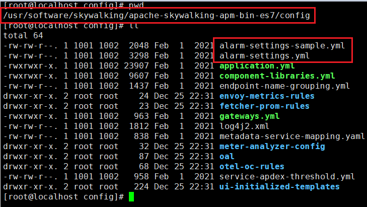367x207 pixels.
Task: Click file size 3298 of alarm-settings.yml
Action: [x=139, y=55]
